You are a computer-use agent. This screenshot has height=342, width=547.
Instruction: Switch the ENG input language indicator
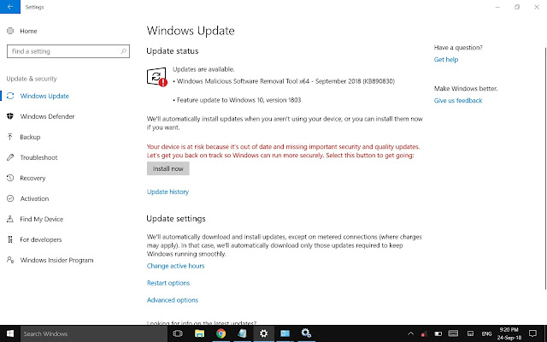click(486, 334)
